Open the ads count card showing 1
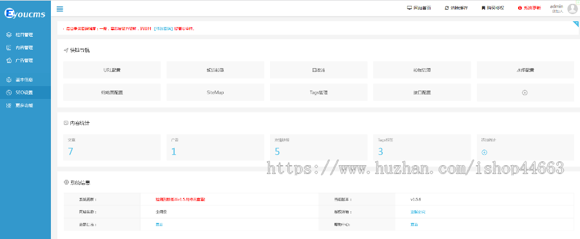Image resolution: width=580 pixels, height=239 pixels. [215, 147]
